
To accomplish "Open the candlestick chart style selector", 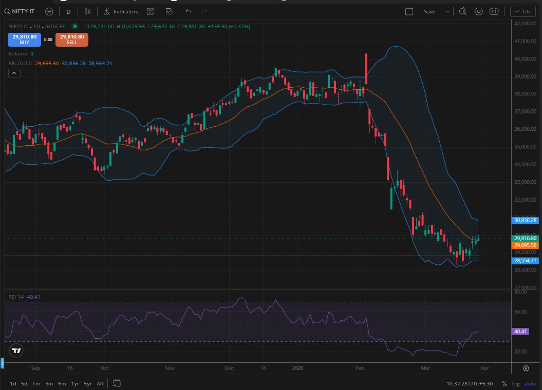I will pos(87,11).
